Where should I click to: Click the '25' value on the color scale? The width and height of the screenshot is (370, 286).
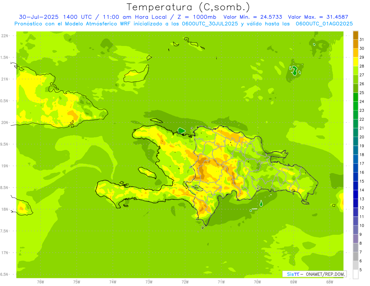pyautogui.click(x=362, y=93)
